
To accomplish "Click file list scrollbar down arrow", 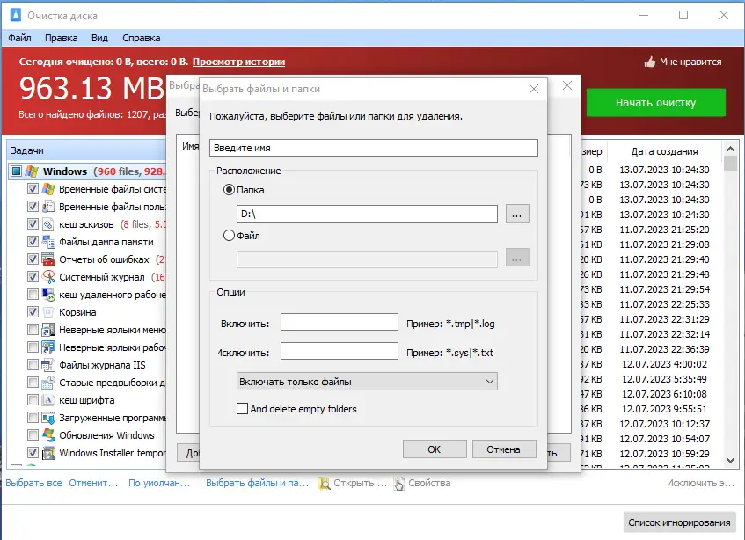I will [731, 460].
